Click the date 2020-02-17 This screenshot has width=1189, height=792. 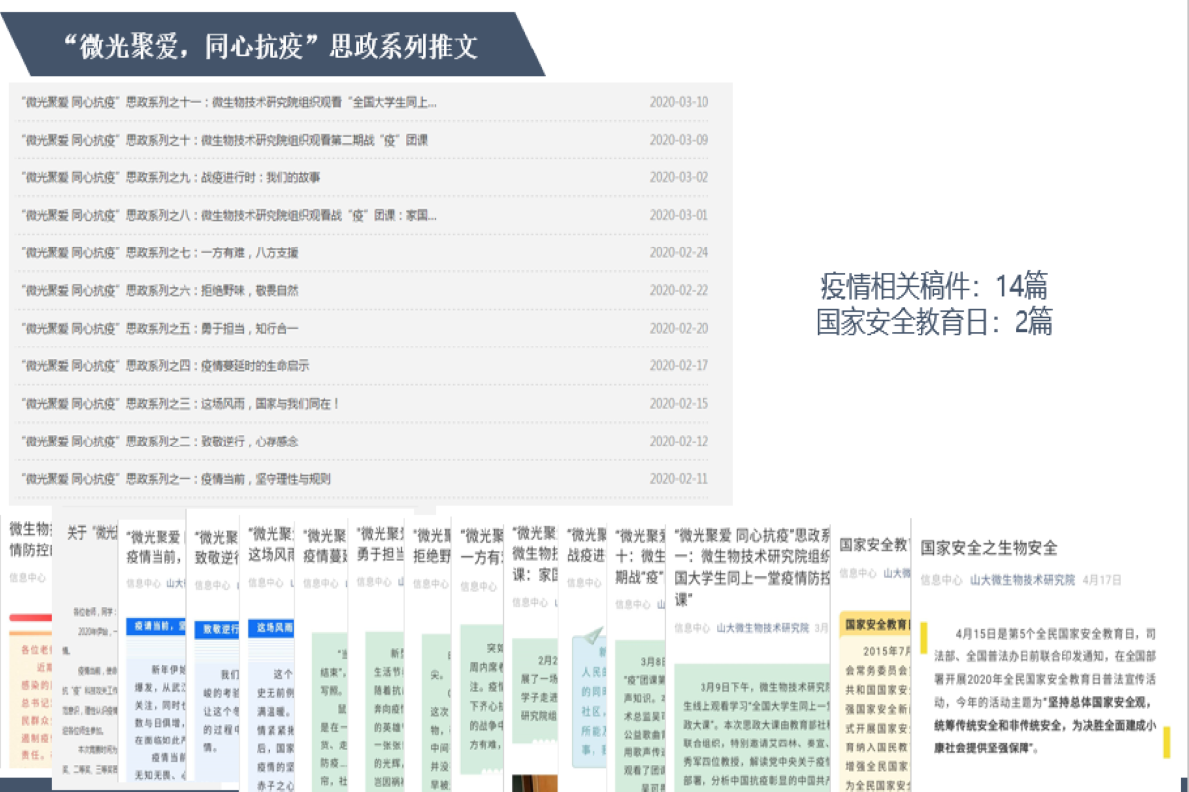coord(679,365)
